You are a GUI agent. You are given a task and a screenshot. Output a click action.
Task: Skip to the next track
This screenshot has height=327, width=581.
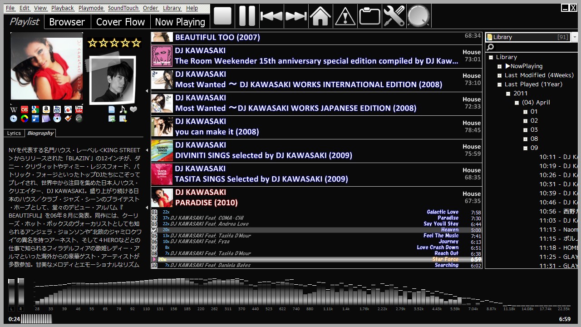click(296, 16)
